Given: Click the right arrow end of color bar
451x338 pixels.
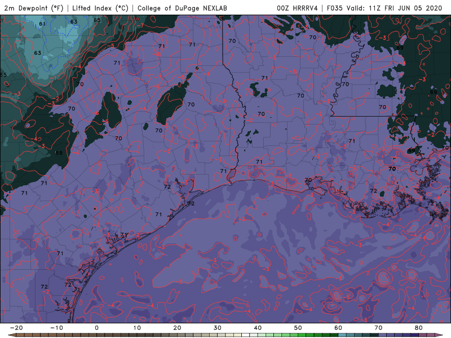Looking at the screenshot, I should (440, 335).
